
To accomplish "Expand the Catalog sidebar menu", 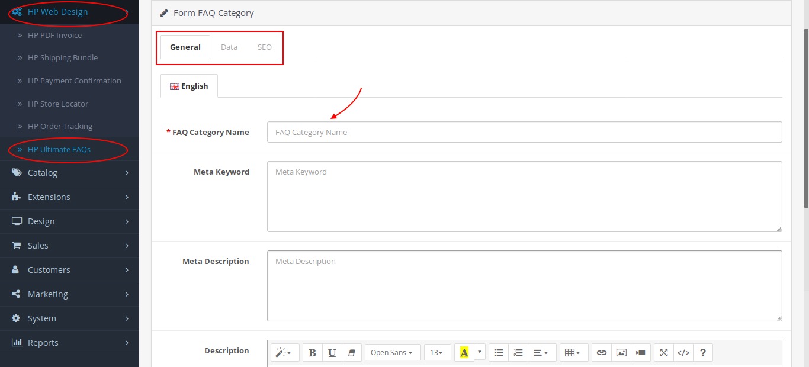I will (70, 173).
